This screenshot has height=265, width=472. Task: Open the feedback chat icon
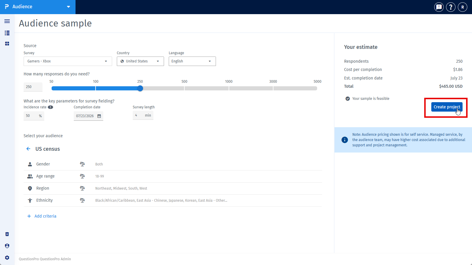439,7
